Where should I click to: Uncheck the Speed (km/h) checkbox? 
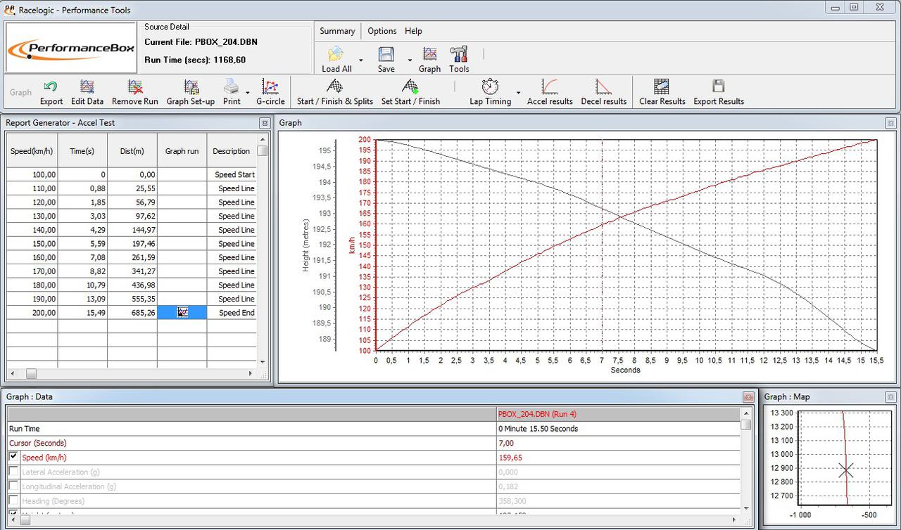click(x=13, y=457)
